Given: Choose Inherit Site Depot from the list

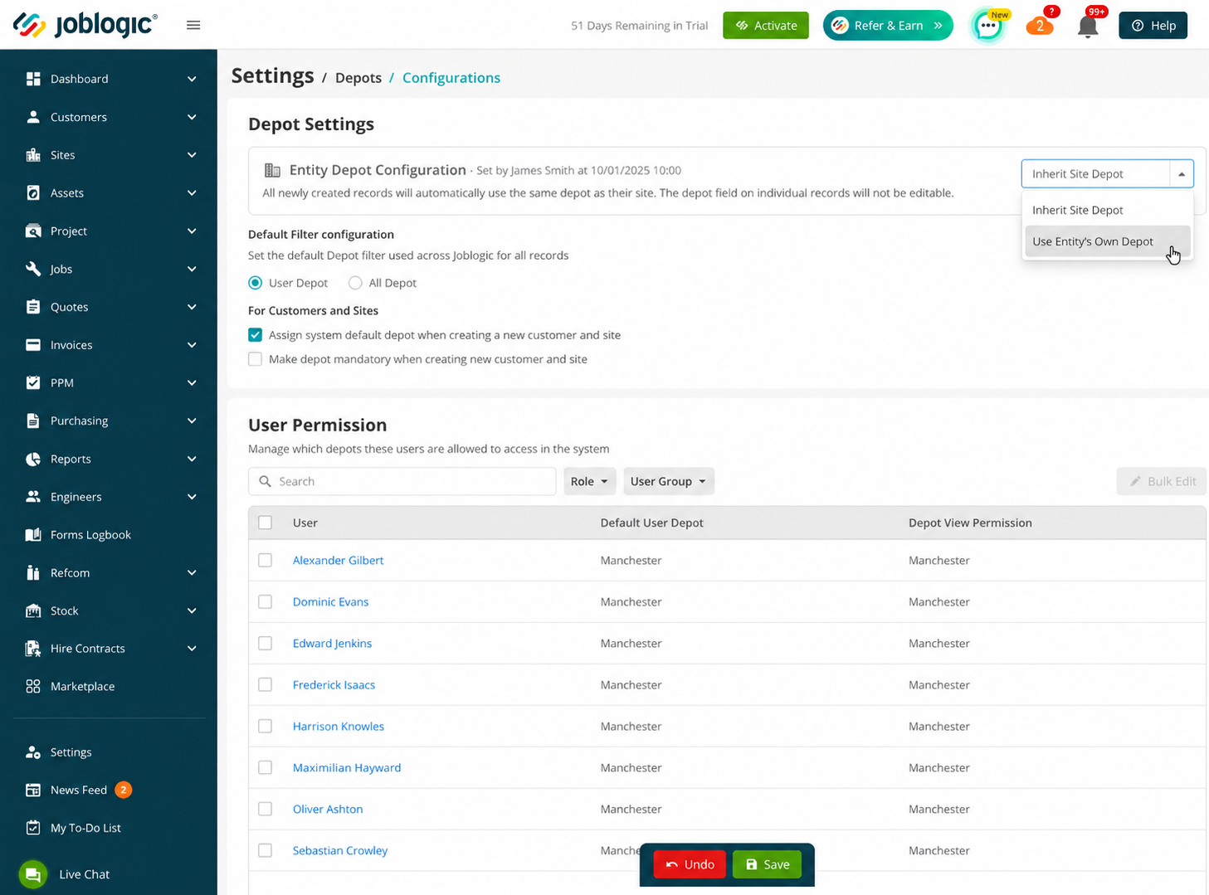Looking at the screenshot, I should (1108, 210).
